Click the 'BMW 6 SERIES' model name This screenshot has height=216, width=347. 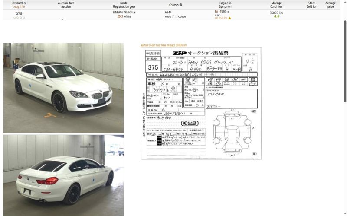[124, 13]
